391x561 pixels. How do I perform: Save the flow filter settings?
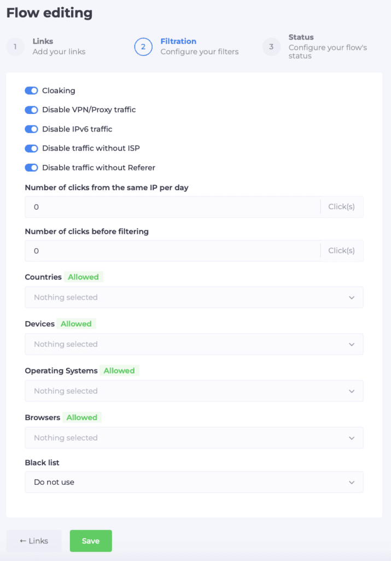pyautogui.click(x=90, y=541)
